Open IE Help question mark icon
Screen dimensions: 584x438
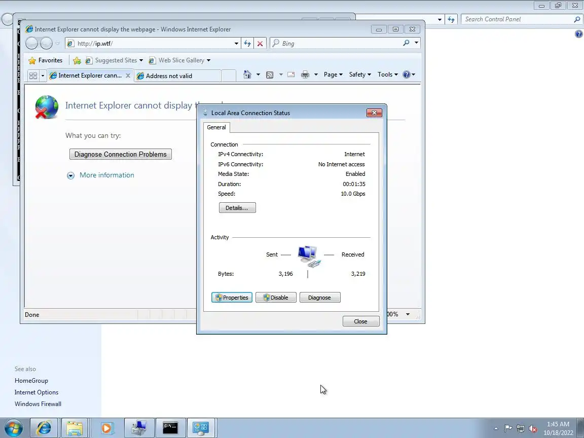[x=407, y=75]
